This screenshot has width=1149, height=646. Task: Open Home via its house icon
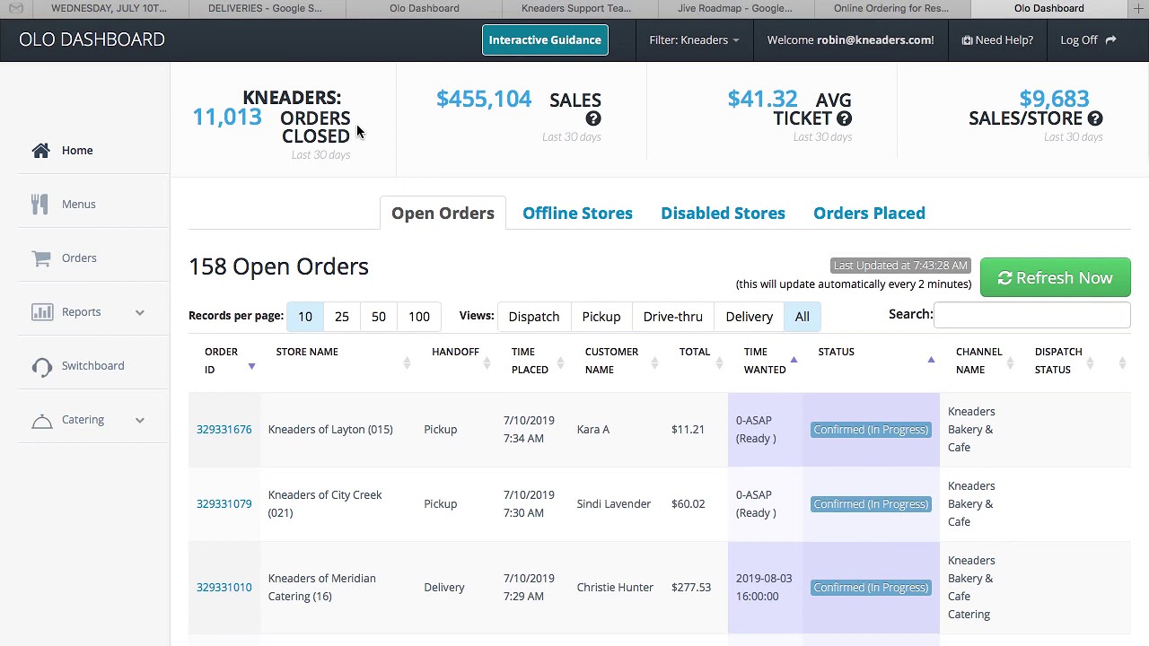point(41,151)
